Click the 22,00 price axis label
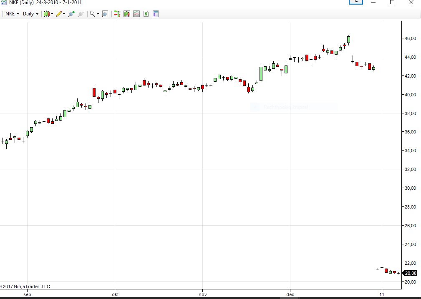 [x=410, y=263]
